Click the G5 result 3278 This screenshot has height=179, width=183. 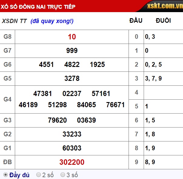72,78
